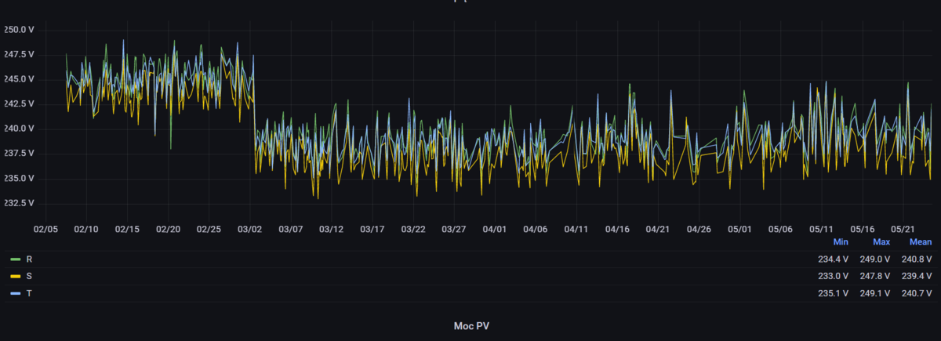Screen dimensions: 941x341
Task: Isolate series T via its legend label
Action: [x=30, y=293]
